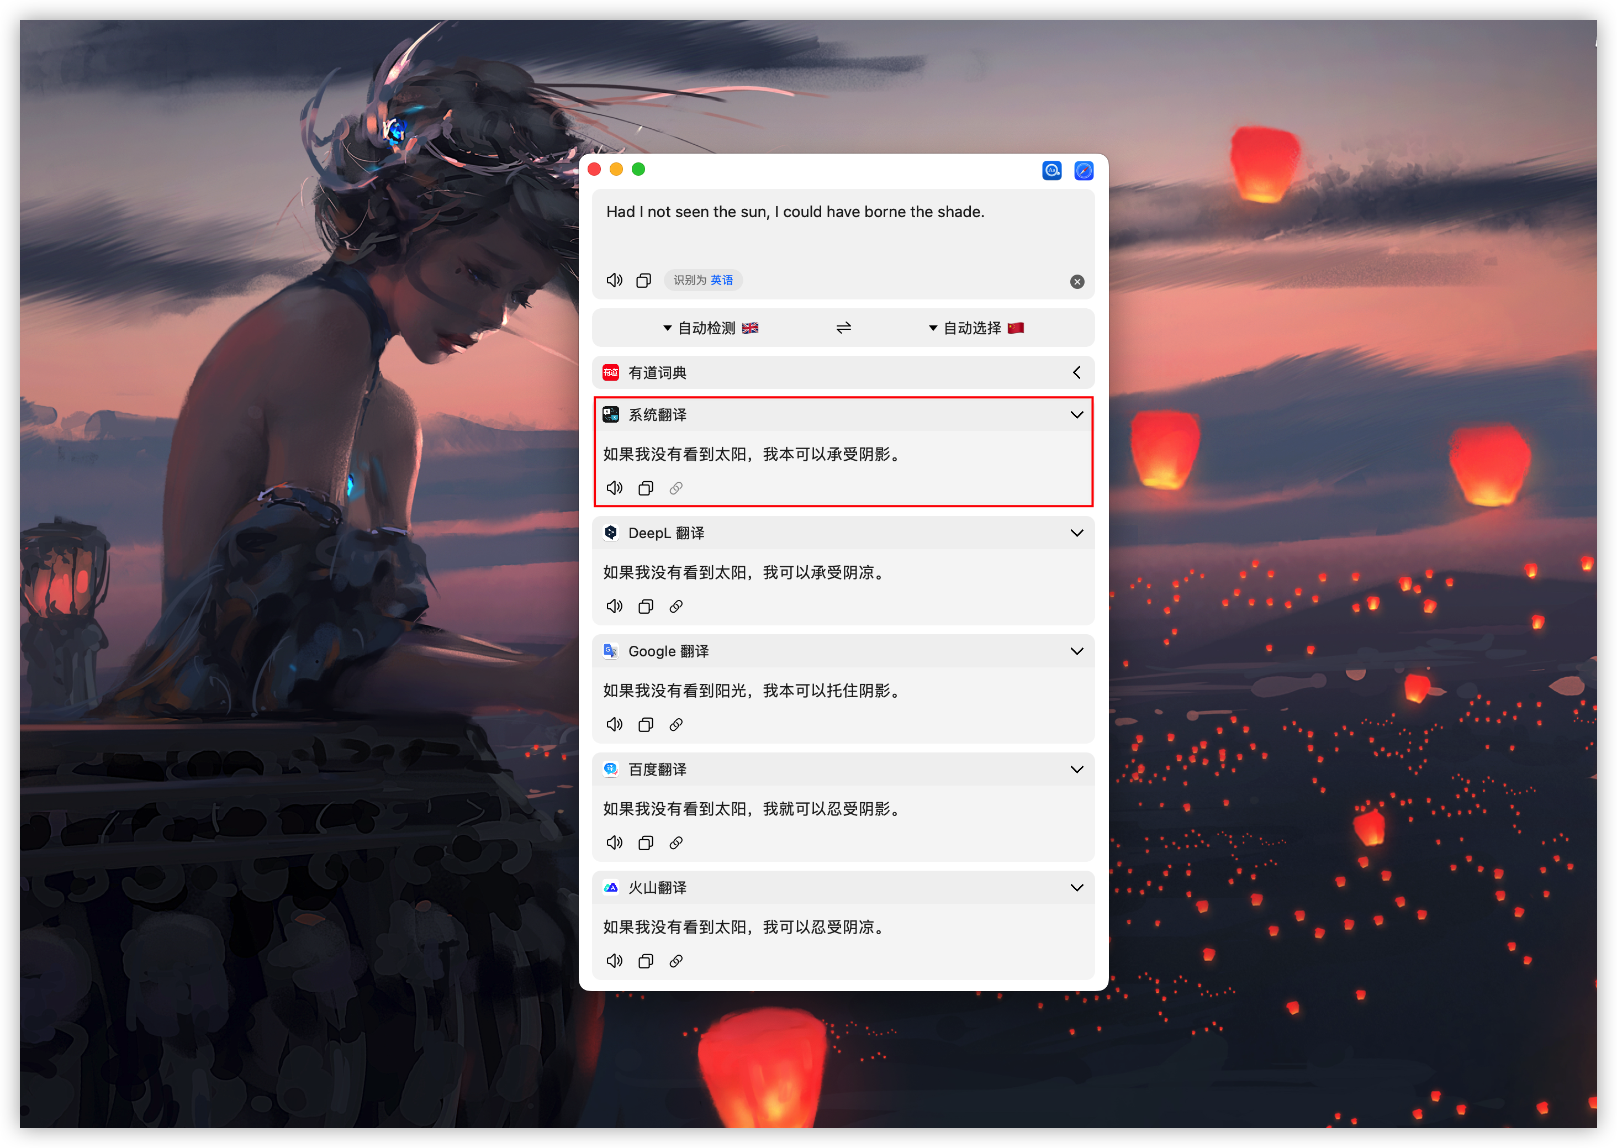Open the Eudic dictionary app icon at top right
Image resolution: width=1617 pixels, height=1148 pixels.
coord(1051,170)
